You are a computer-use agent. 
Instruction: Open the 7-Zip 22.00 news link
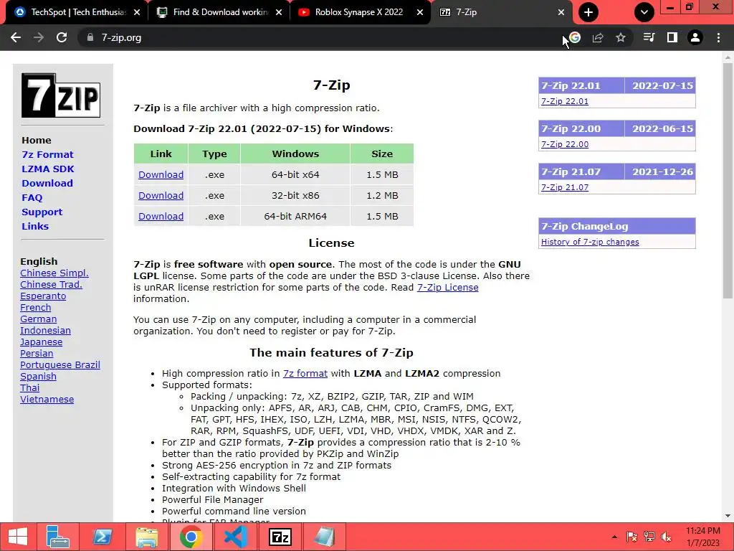tap(565, 144)
